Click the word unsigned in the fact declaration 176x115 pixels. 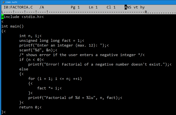pyautogui.click(x=28, y=41)
